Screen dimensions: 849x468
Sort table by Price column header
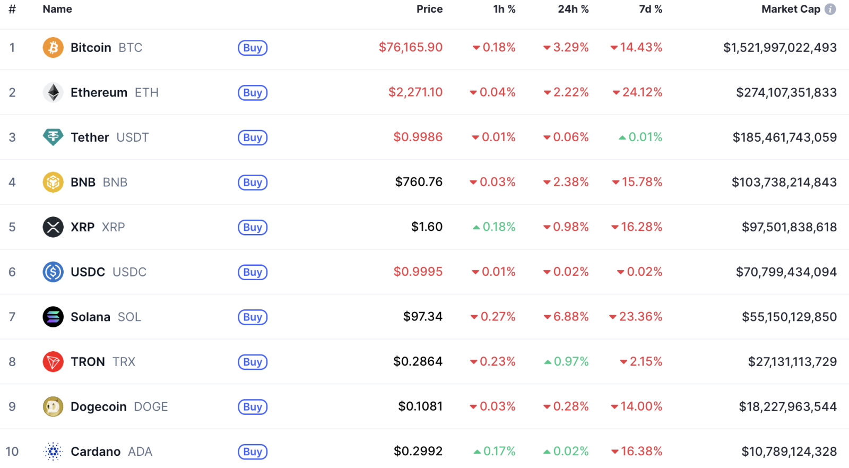429,9
